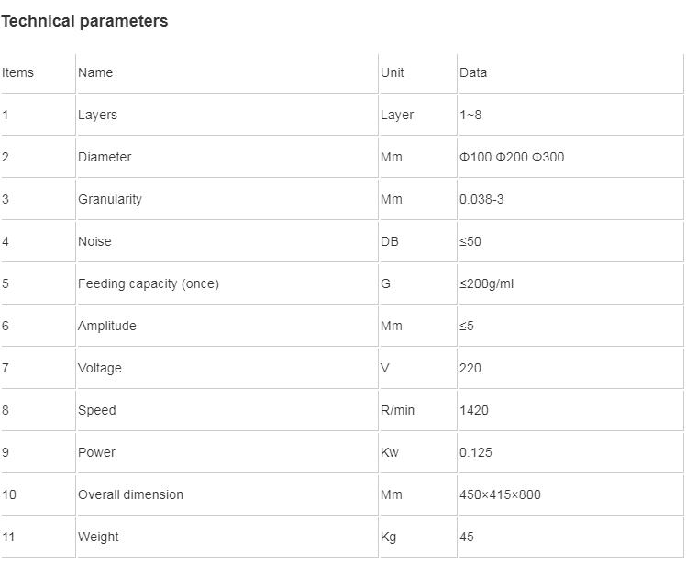Select the Name column header

pyautogui.click(x=95, y=72)
